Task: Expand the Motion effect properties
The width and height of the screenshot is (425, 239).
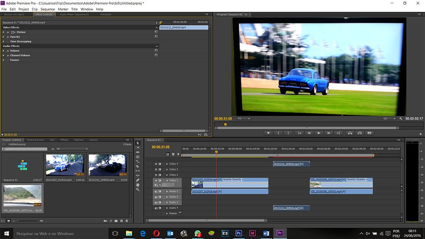Action: [4, 32]
